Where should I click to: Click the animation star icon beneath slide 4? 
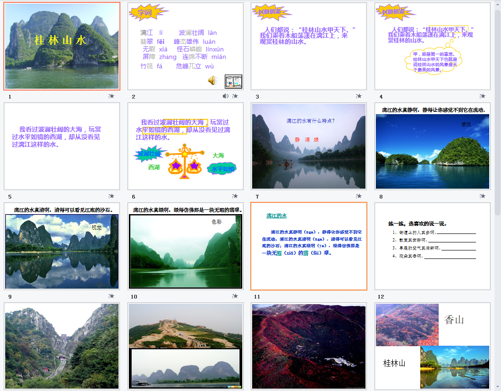483,96
